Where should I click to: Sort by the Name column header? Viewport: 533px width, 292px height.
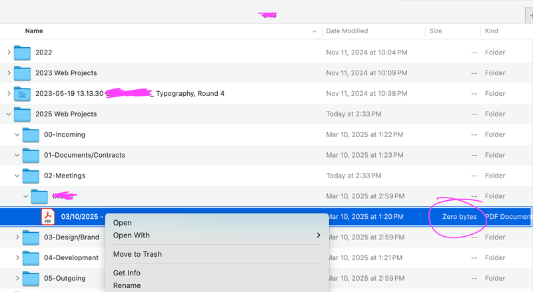coord(35,31)
